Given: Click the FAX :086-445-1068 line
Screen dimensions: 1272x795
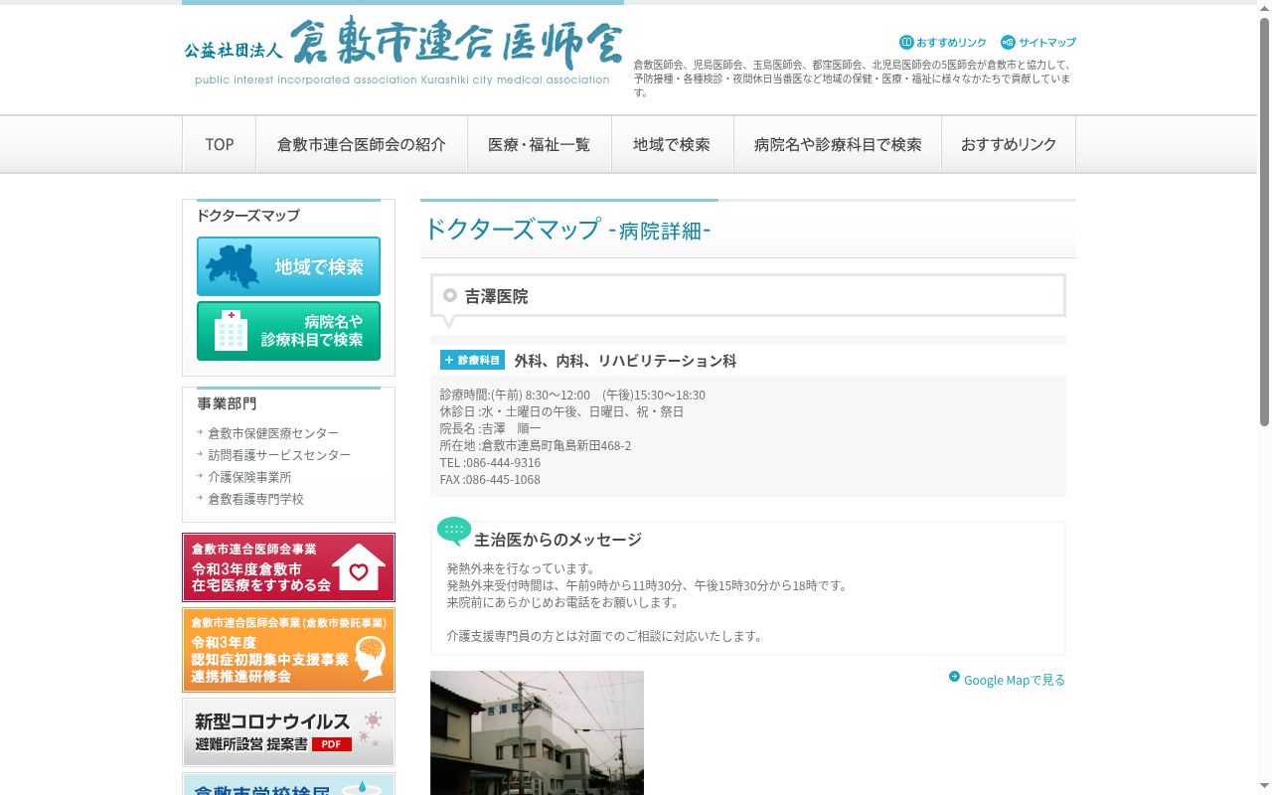Looking at the screenshot, I should coord(491,479).
